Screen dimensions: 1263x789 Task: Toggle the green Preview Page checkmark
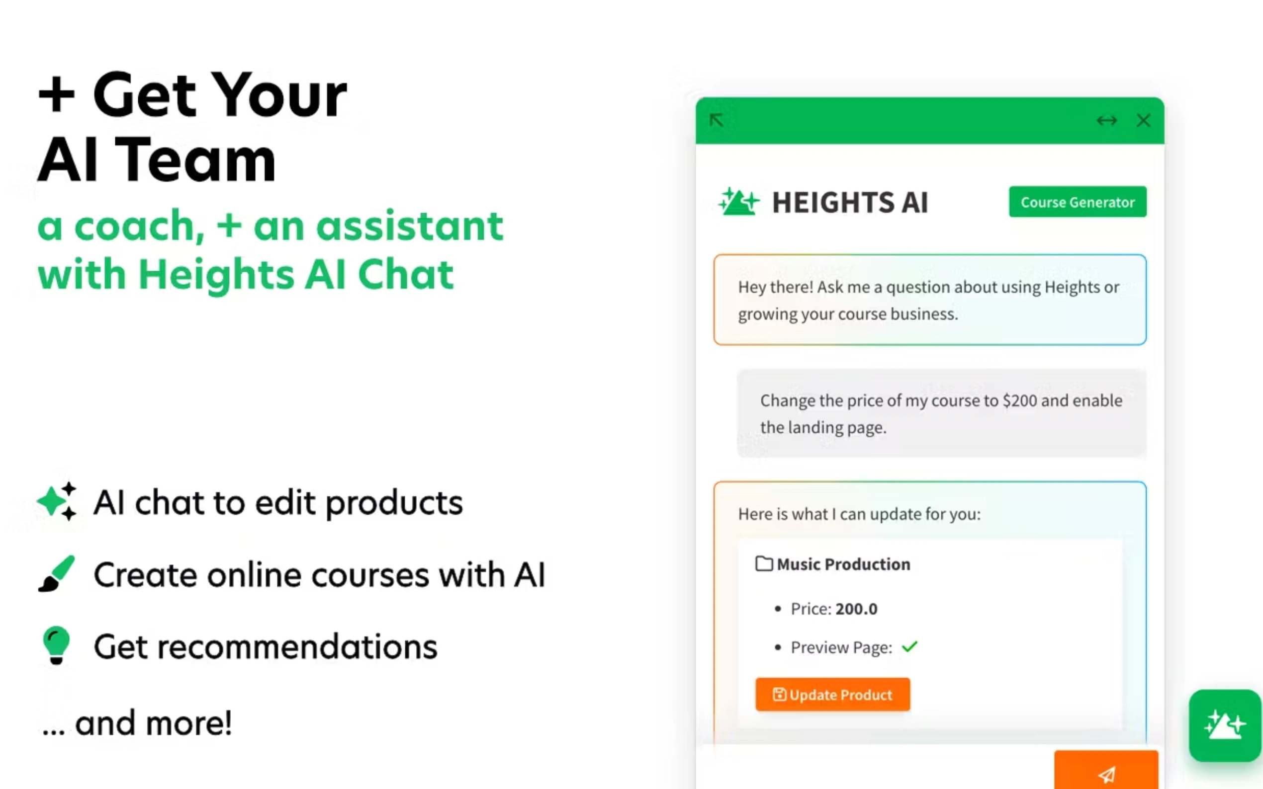pos(909,647)
